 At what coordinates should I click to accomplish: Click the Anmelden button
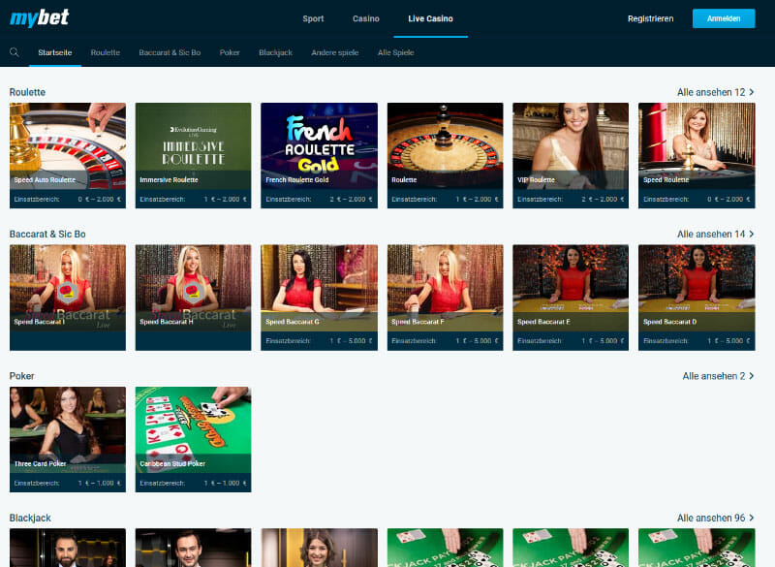pyautogui.click(x=724, y=18)
